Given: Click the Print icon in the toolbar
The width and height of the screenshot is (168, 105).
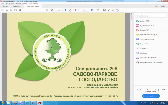Looking at the screenshot, I should pos(11,10).
